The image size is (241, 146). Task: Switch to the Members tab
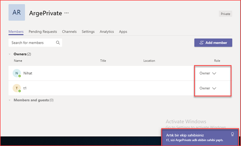point(16,32)
